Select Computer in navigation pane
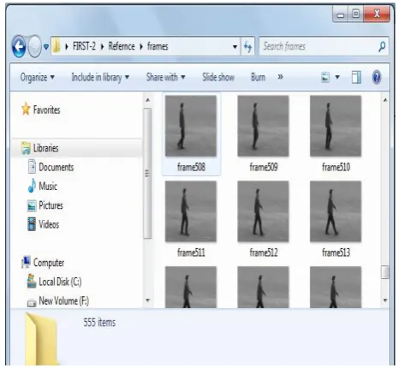Image resolution: width=398 pixels, height=368 pixels. pos(49,263)
